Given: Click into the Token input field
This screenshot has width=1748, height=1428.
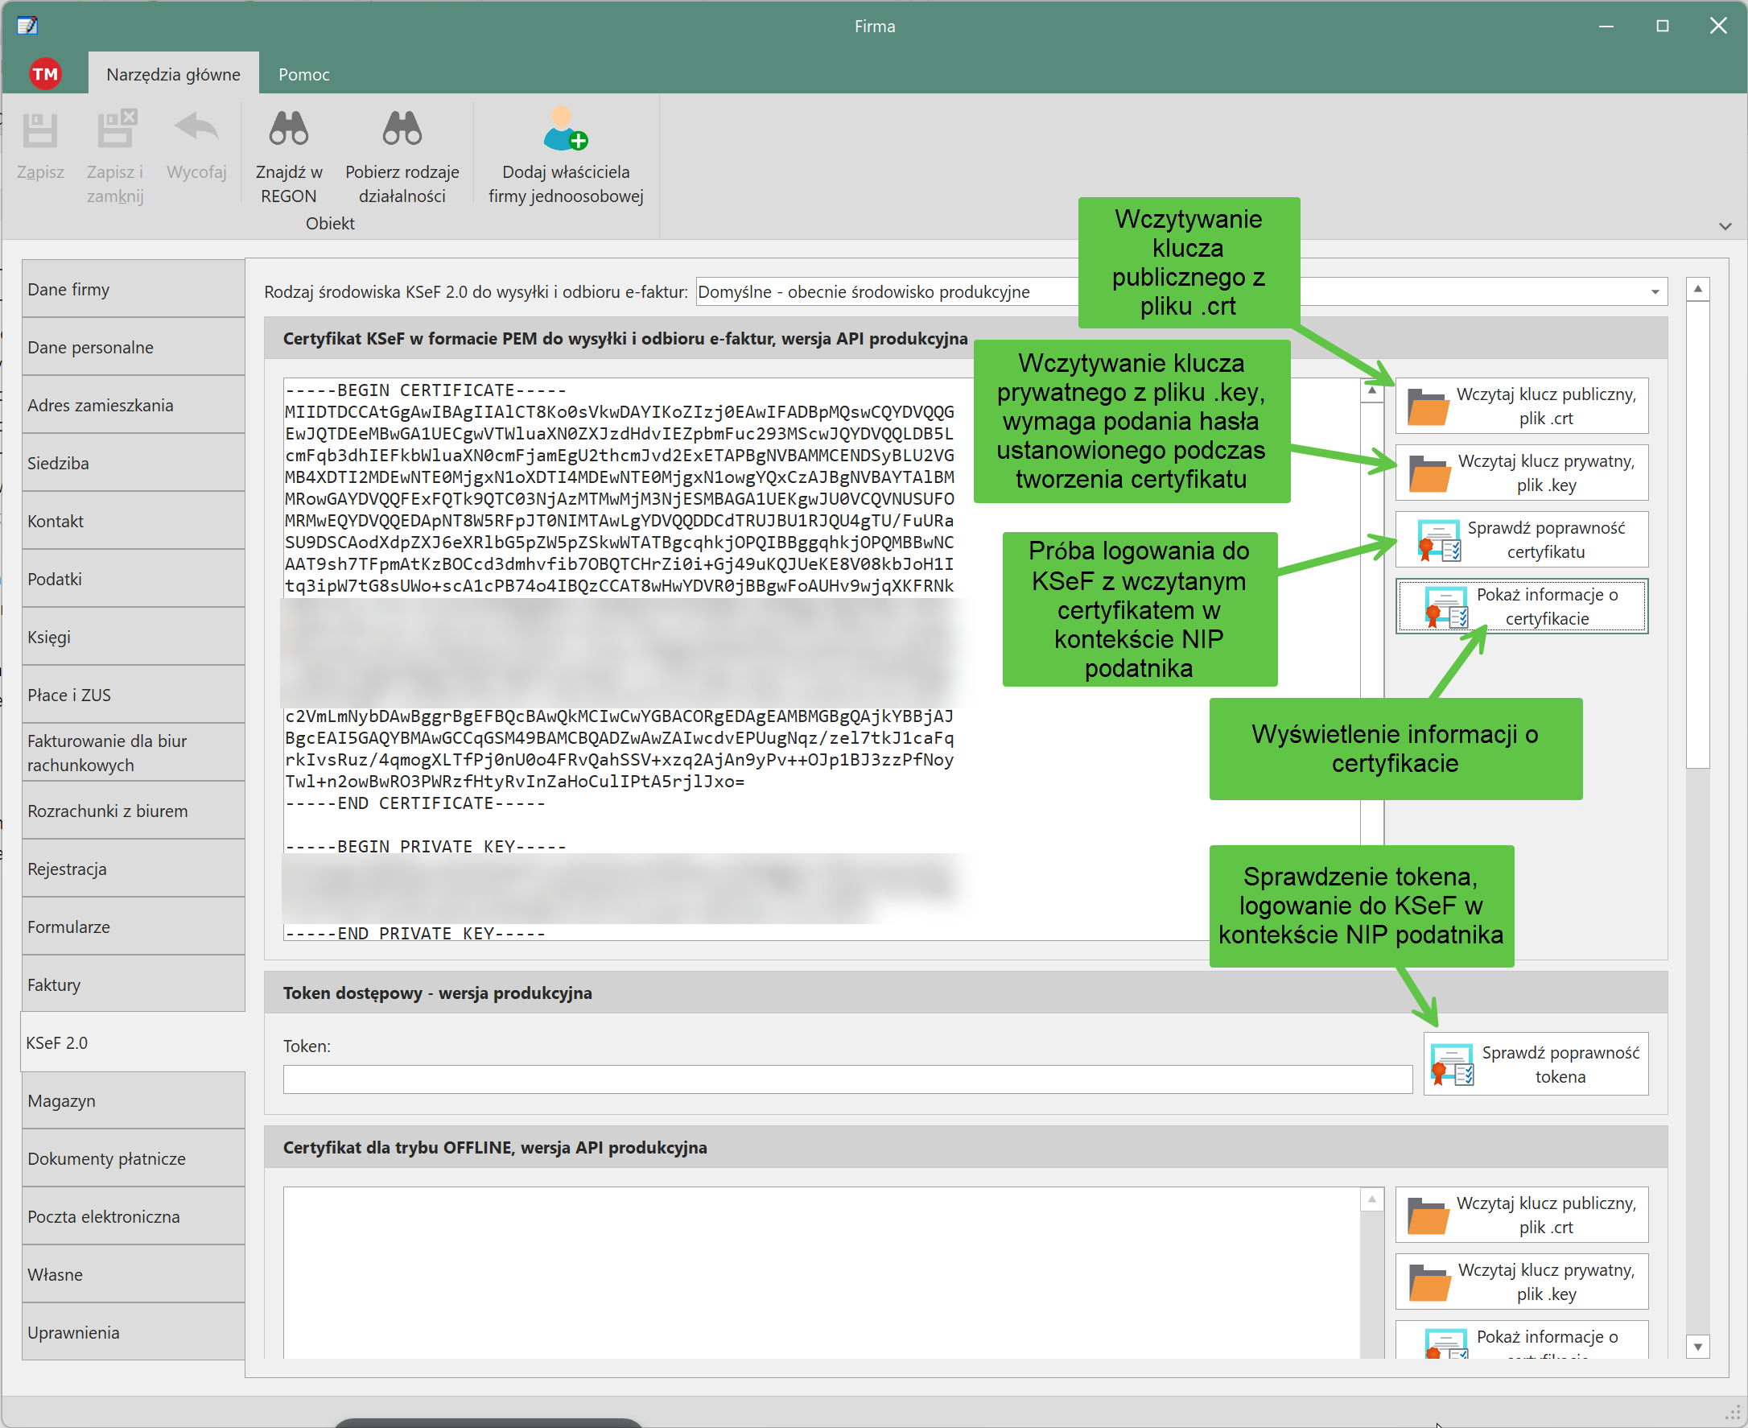Looking at the screenshot, I should [x=847, y=1079].
